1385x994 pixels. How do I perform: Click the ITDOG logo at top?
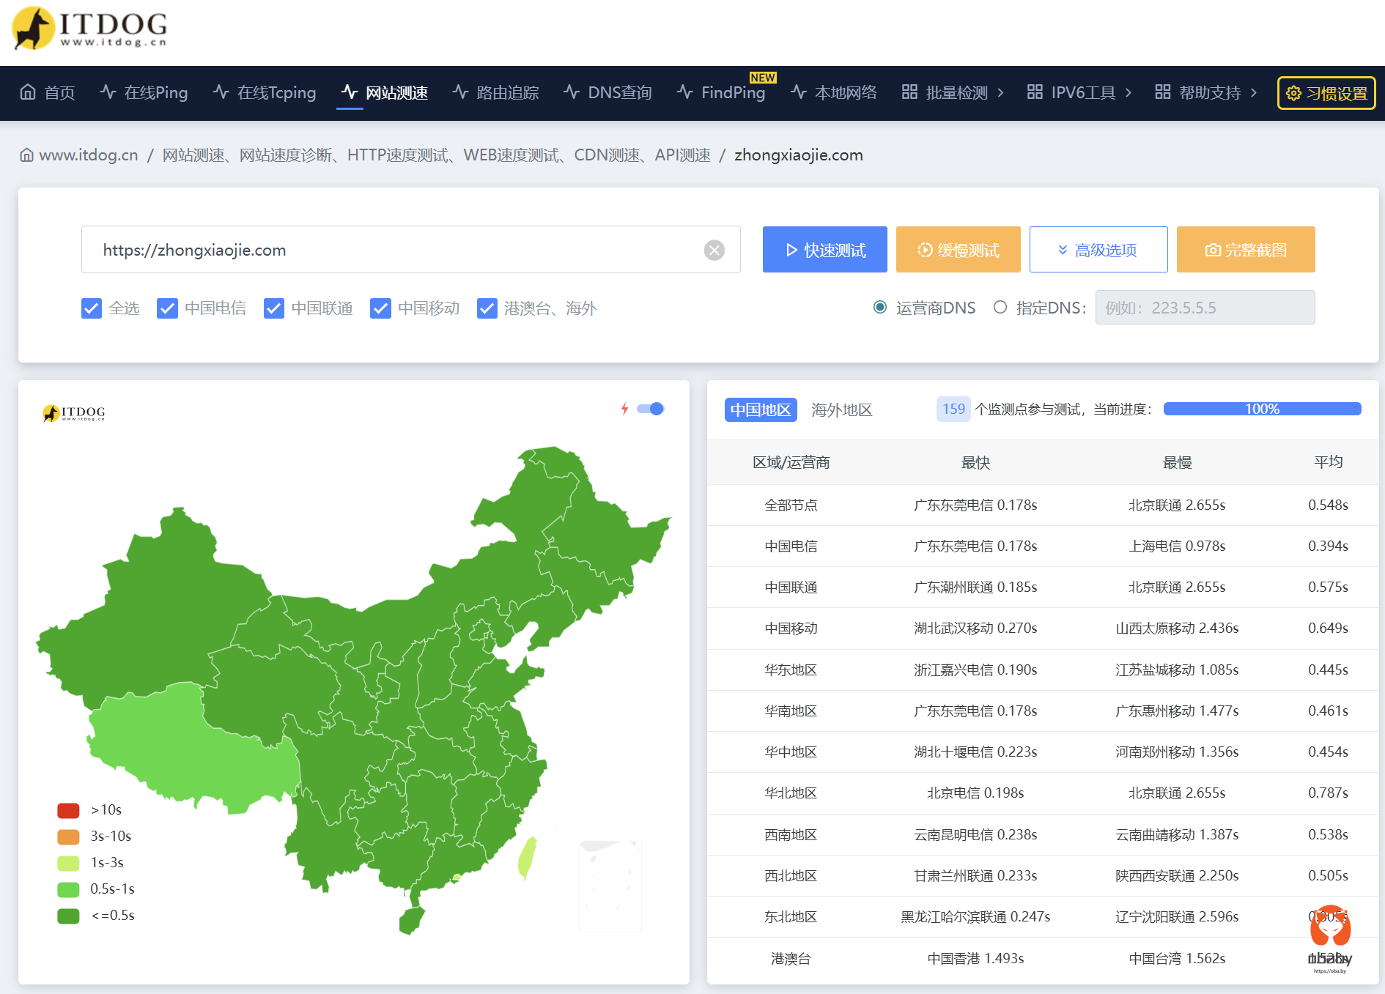89,29
